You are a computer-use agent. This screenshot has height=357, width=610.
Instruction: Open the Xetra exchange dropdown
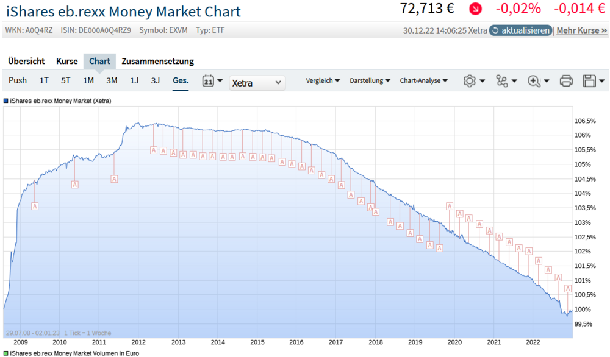point(257,83)
